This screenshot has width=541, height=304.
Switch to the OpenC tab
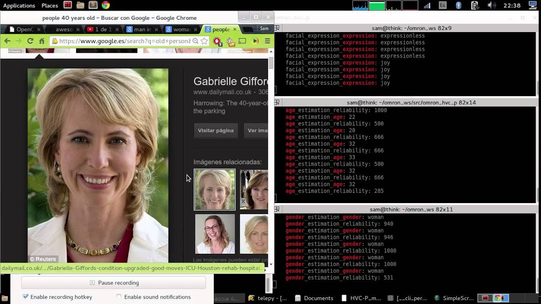click(25, 29)
